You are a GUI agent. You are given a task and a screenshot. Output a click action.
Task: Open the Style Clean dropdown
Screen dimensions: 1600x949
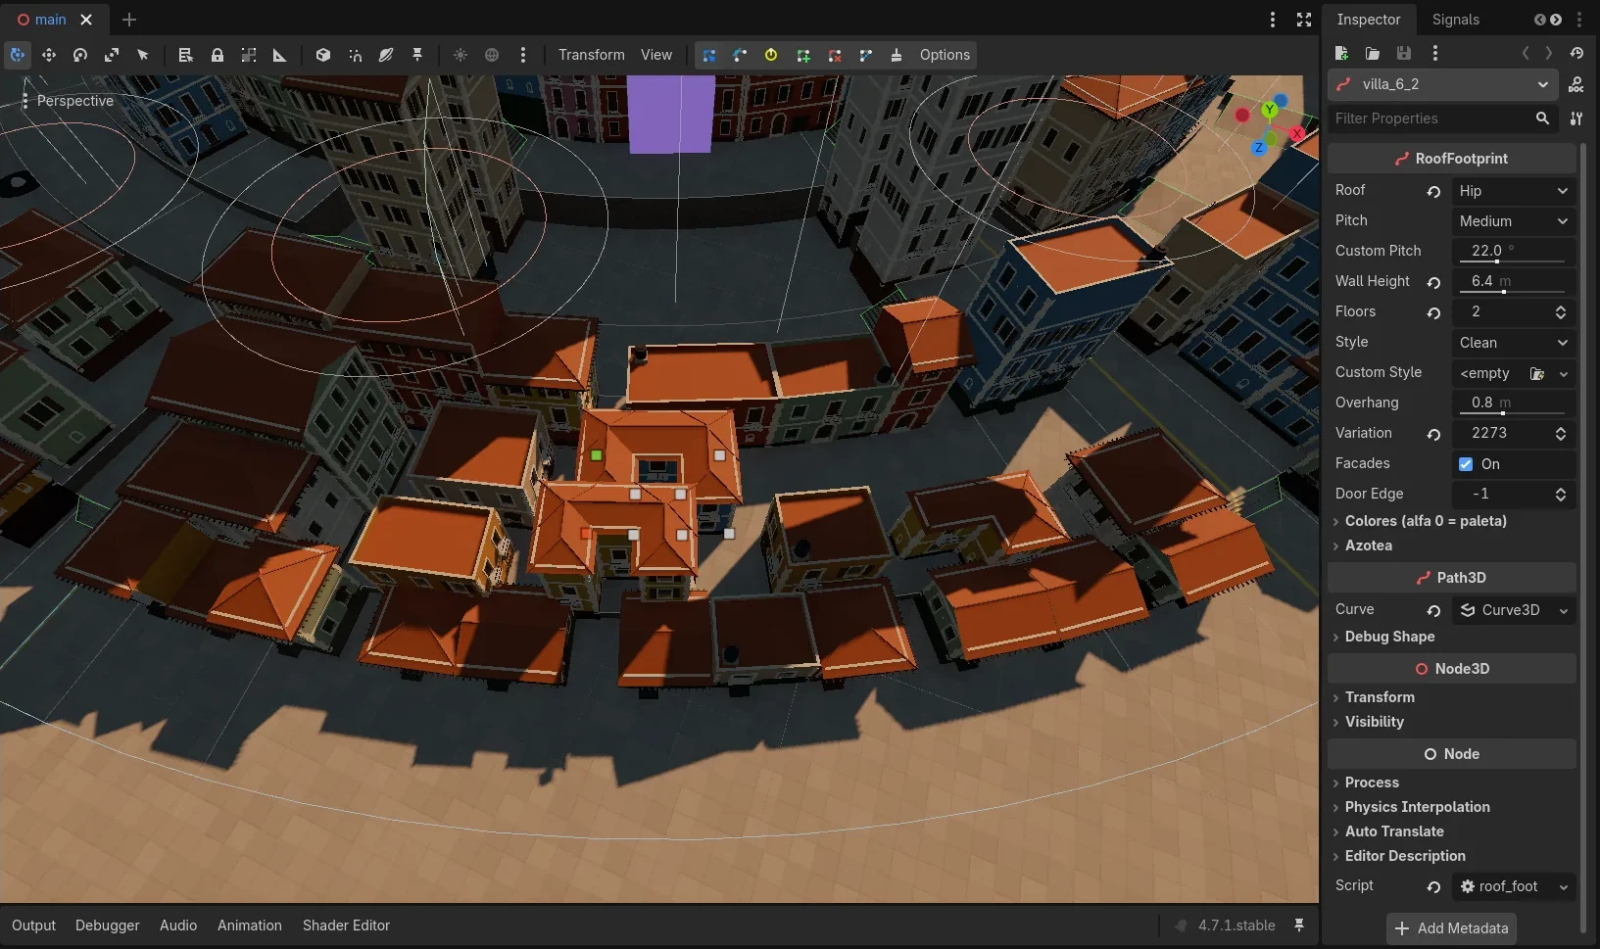pyautogui.click(x=1514, y=343)
